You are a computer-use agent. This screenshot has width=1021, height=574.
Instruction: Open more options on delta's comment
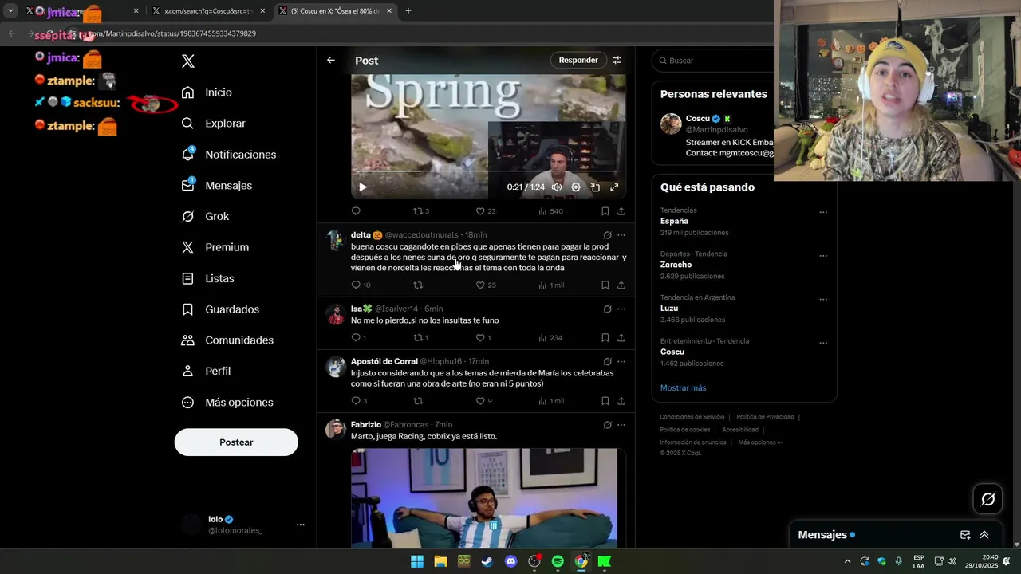pos(621,235)
